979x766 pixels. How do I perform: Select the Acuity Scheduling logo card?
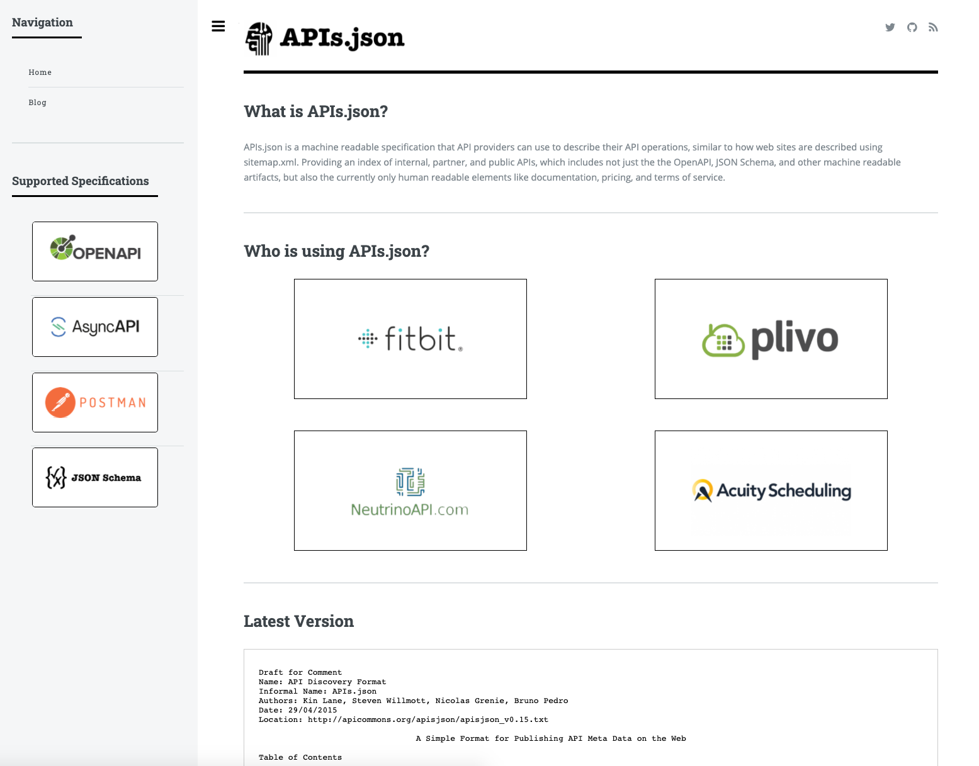771,490
